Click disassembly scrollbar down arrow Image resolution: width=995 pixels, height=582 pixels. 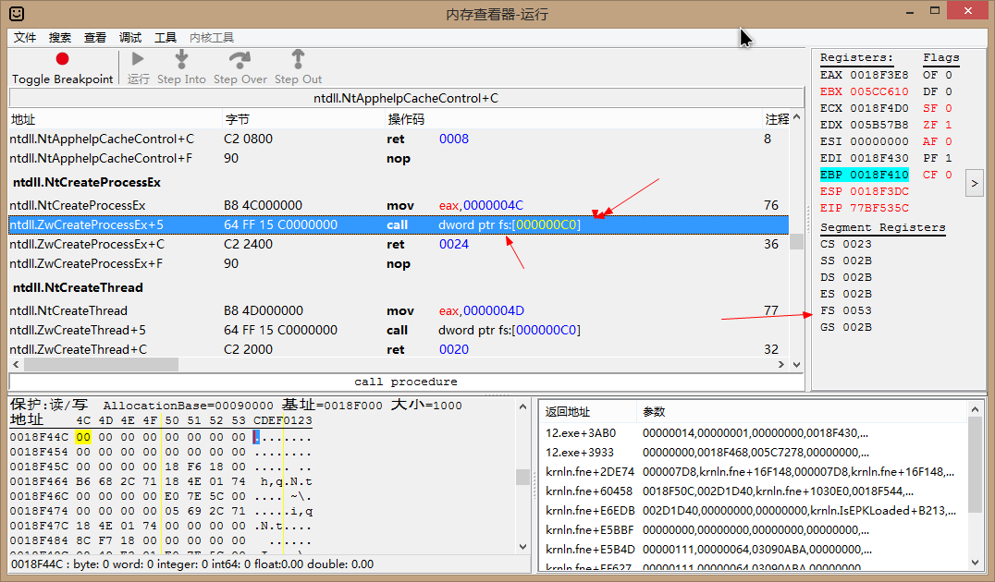[795, 365]
